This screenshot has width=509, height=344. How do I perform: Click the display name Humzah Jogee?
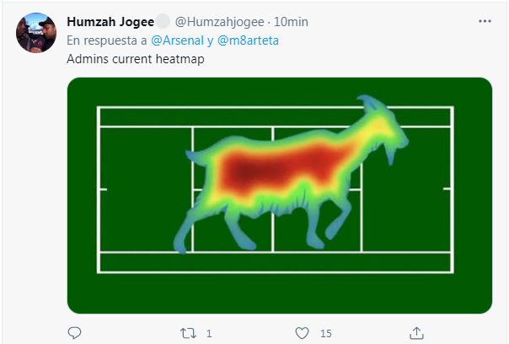pyautogui.click(x=110, y=21)
